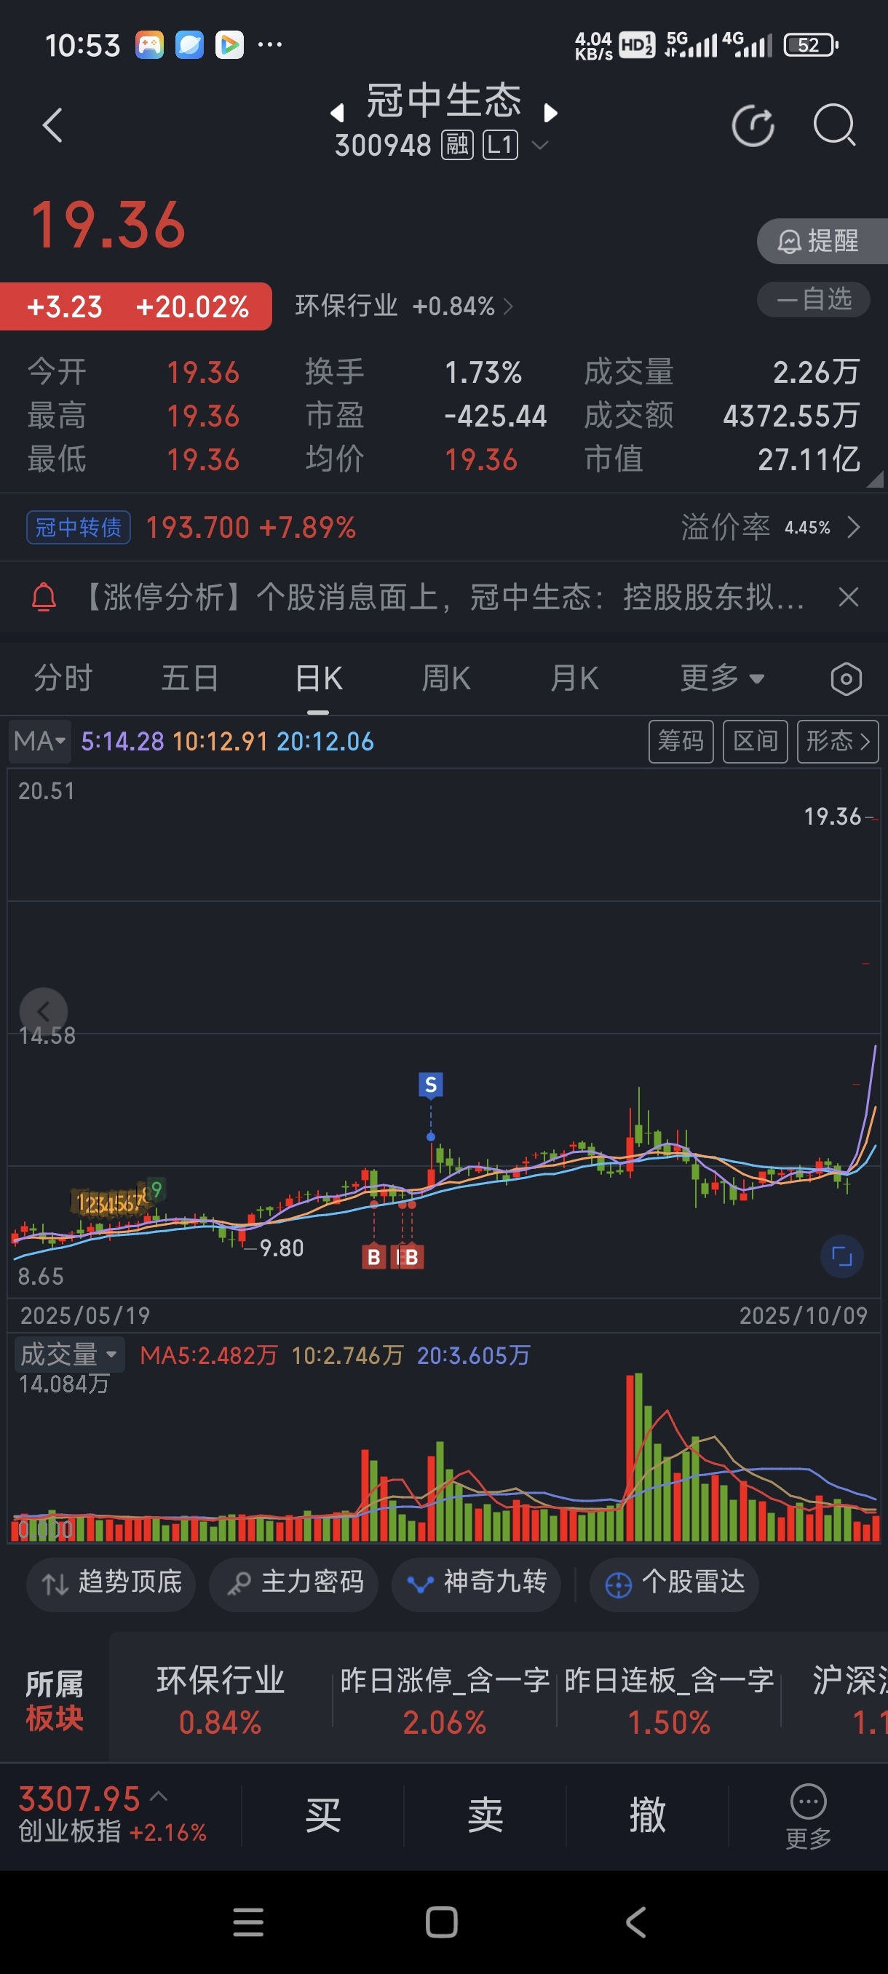
Task: Enable the 主力密码 indicator
Action: pyautogui.click(x=293, y=1583)
